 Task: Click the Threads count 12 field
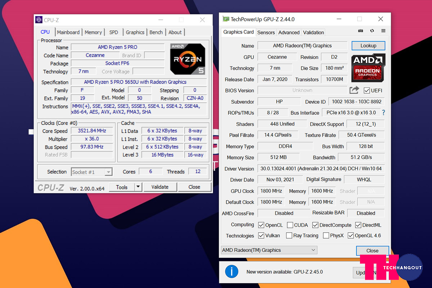pos(198,171)
